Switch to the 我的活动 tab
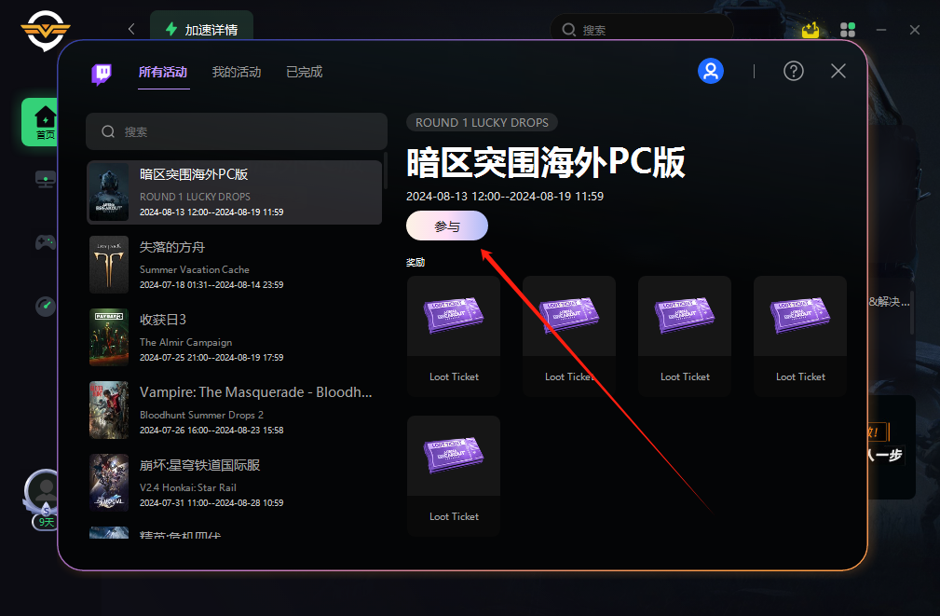The width and height of the screenshot is (940, 616). (x=237, y=72)
